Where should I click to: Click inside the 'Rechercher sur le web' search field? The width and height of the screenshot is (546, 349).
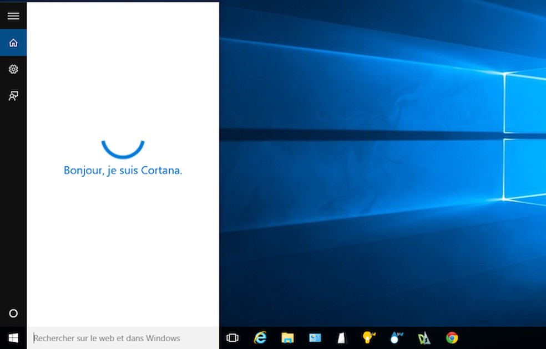111,337
